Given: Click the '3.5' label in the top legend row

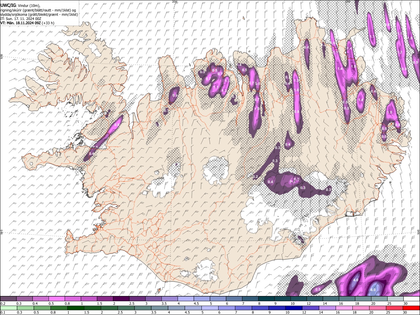Looking at the screenshot, I should 164,304.
